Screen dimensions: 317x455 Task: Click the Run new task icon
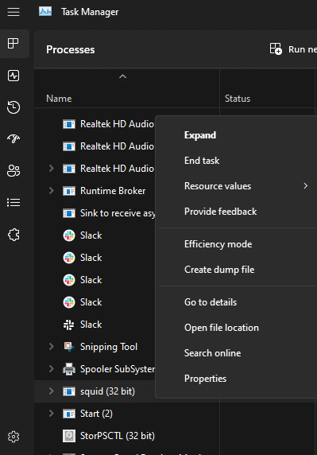276,49
